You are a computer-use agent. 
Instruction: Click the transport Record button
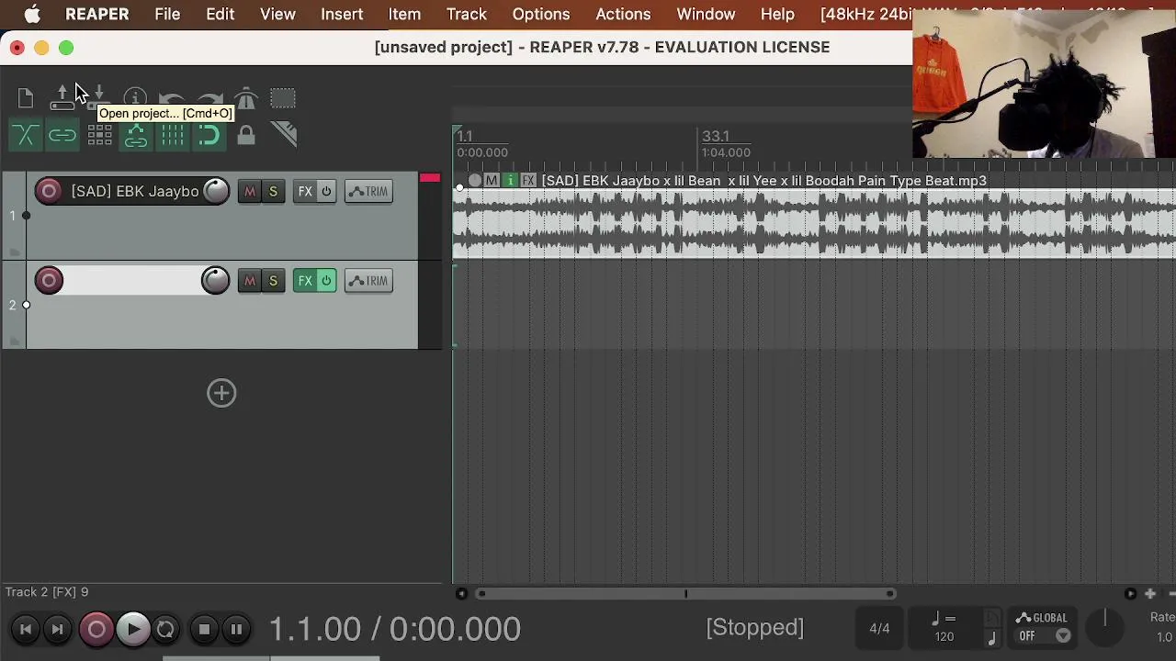pos(96,629)
